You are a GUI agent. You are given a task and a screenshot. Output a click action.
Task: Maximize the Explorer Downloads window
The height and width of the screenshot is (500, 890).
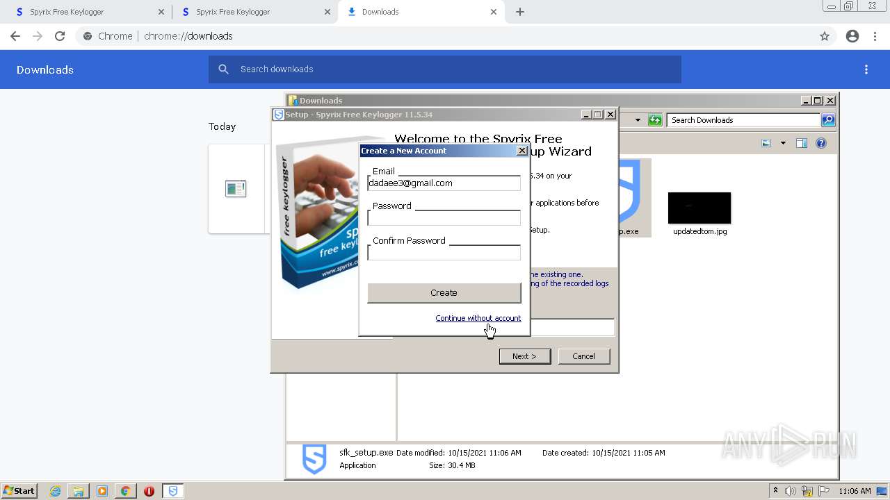pos(818,101)
